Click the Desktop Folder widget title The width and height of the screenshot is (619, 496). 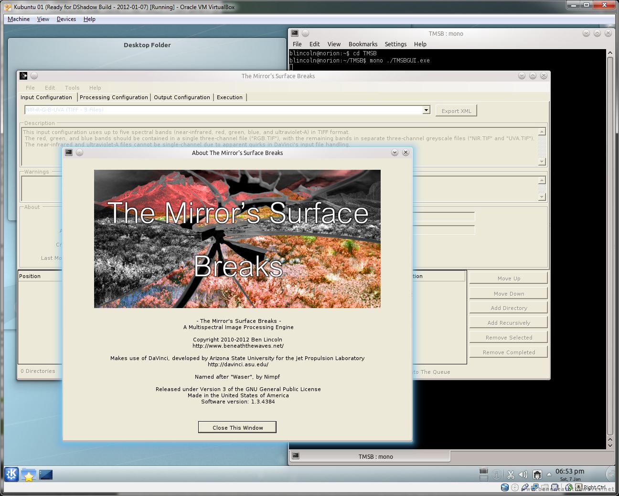coord(147,45)
